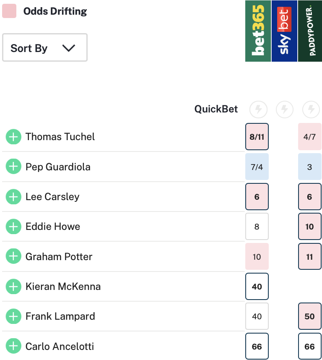Click plus icon beside Graham Potter
The width and height of the screenshot is (322, 360).
13,256
